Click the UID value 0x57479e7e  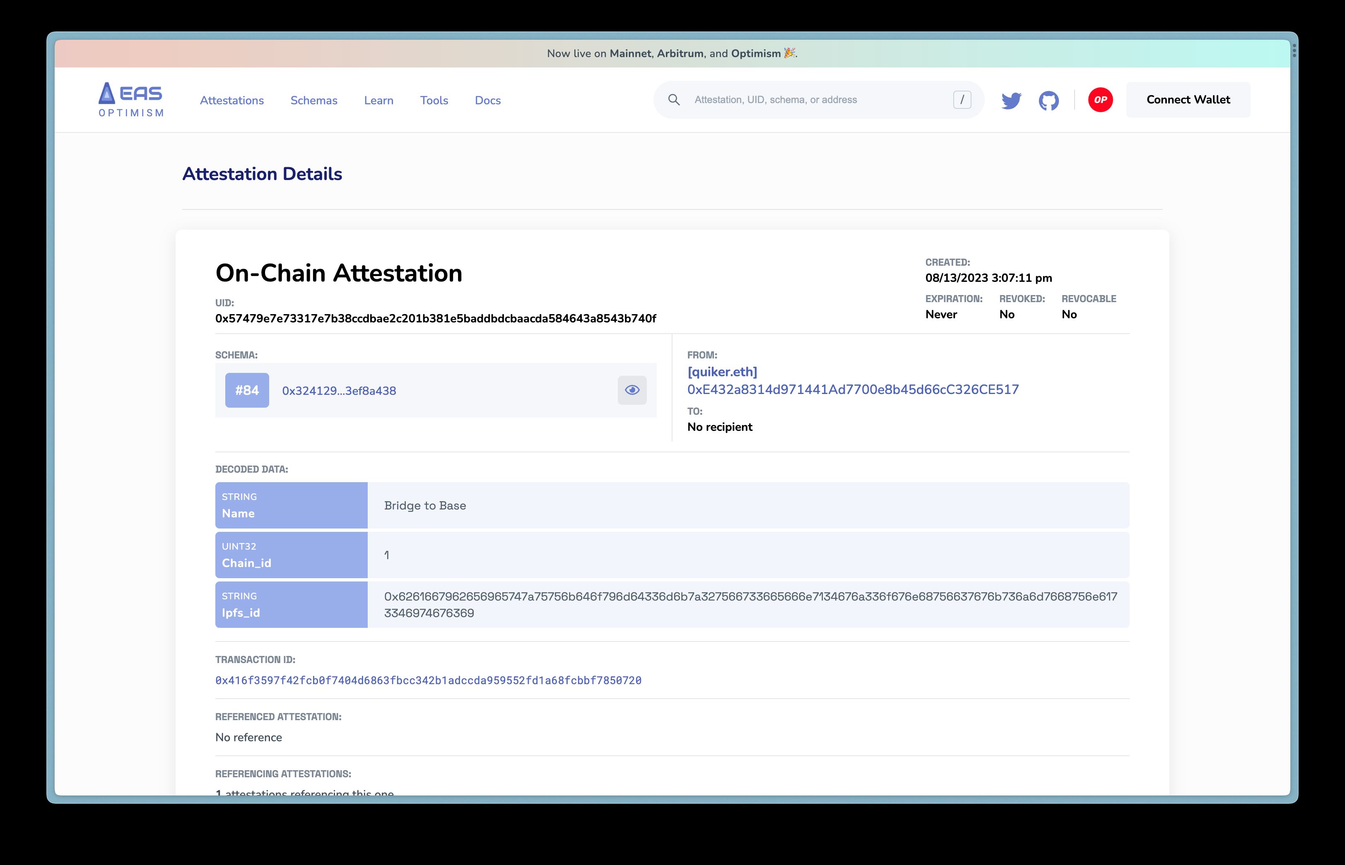pos(435,319)
